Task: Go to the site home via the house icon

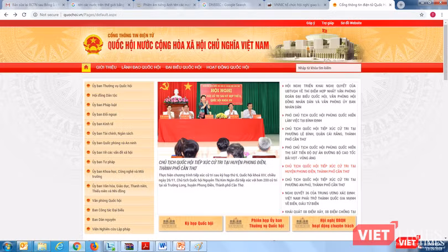Action: (86, 67)
